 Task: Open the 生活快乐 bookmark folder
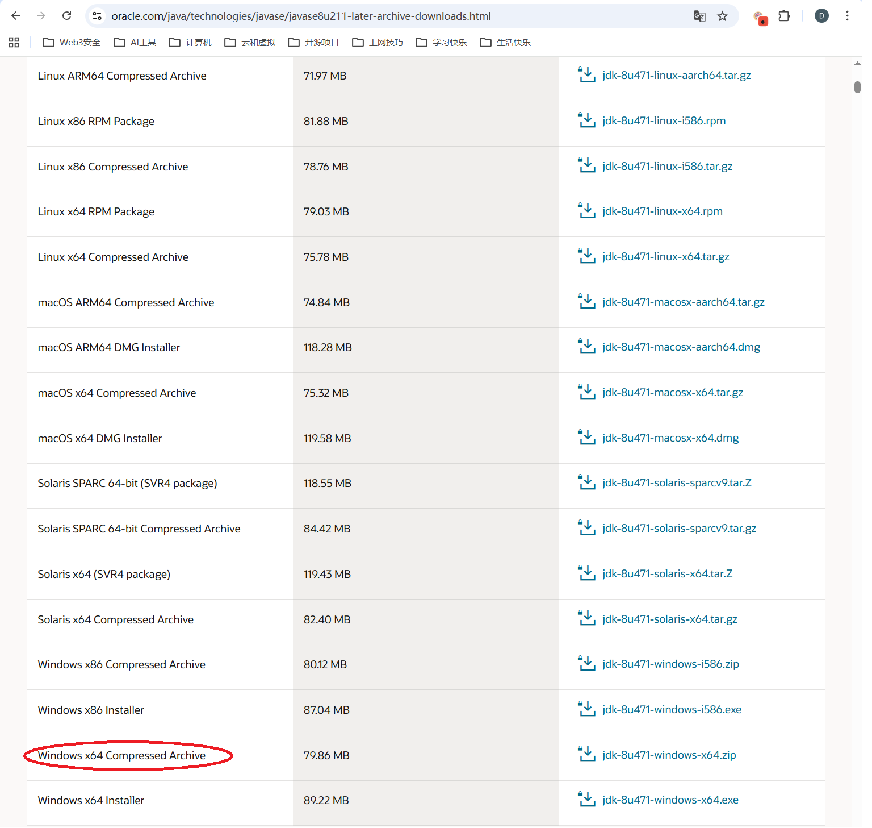505,43
